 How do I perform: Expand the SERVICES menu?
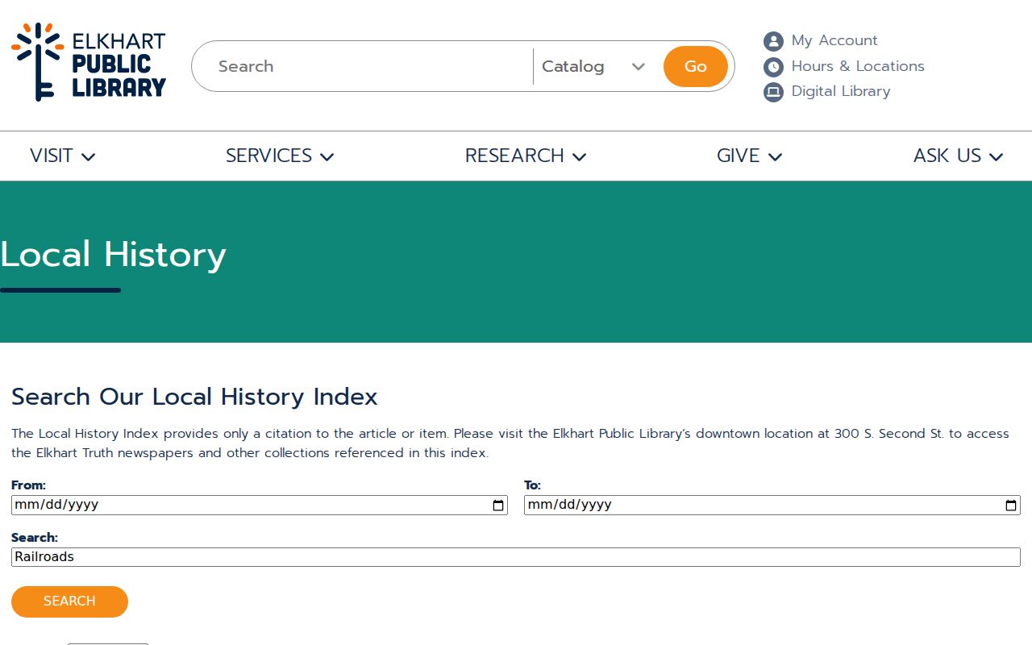(280, 156)
